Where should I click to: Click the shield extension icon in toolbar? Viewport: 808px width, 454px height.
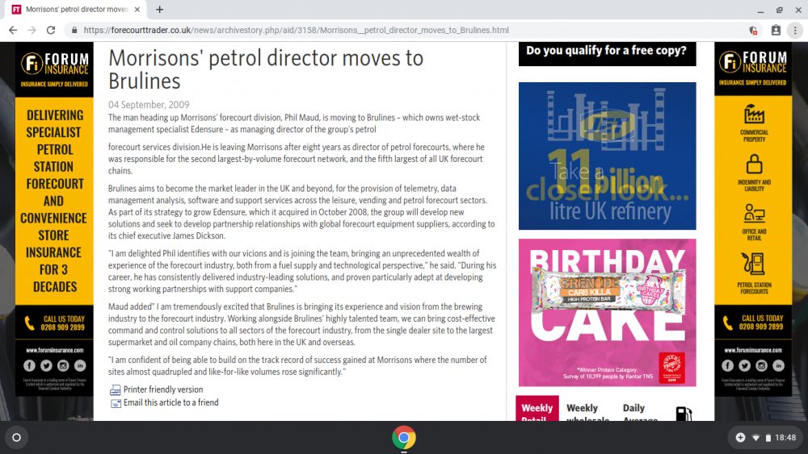[x=753, y=31]
